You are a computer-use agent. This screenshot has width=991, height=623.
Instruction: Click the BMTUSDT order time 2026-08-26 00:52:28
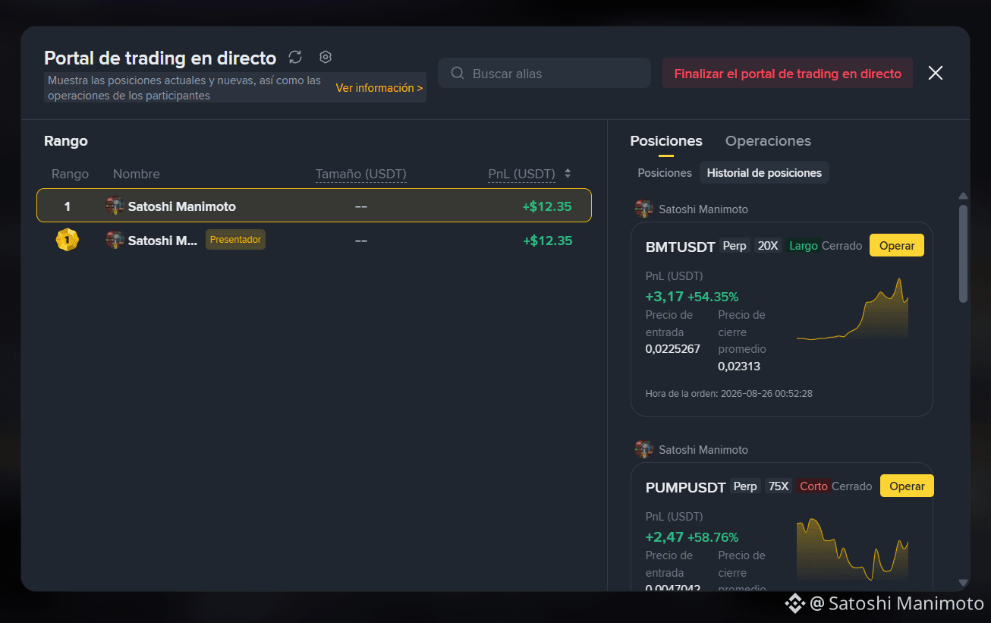(x=766, y=394)
